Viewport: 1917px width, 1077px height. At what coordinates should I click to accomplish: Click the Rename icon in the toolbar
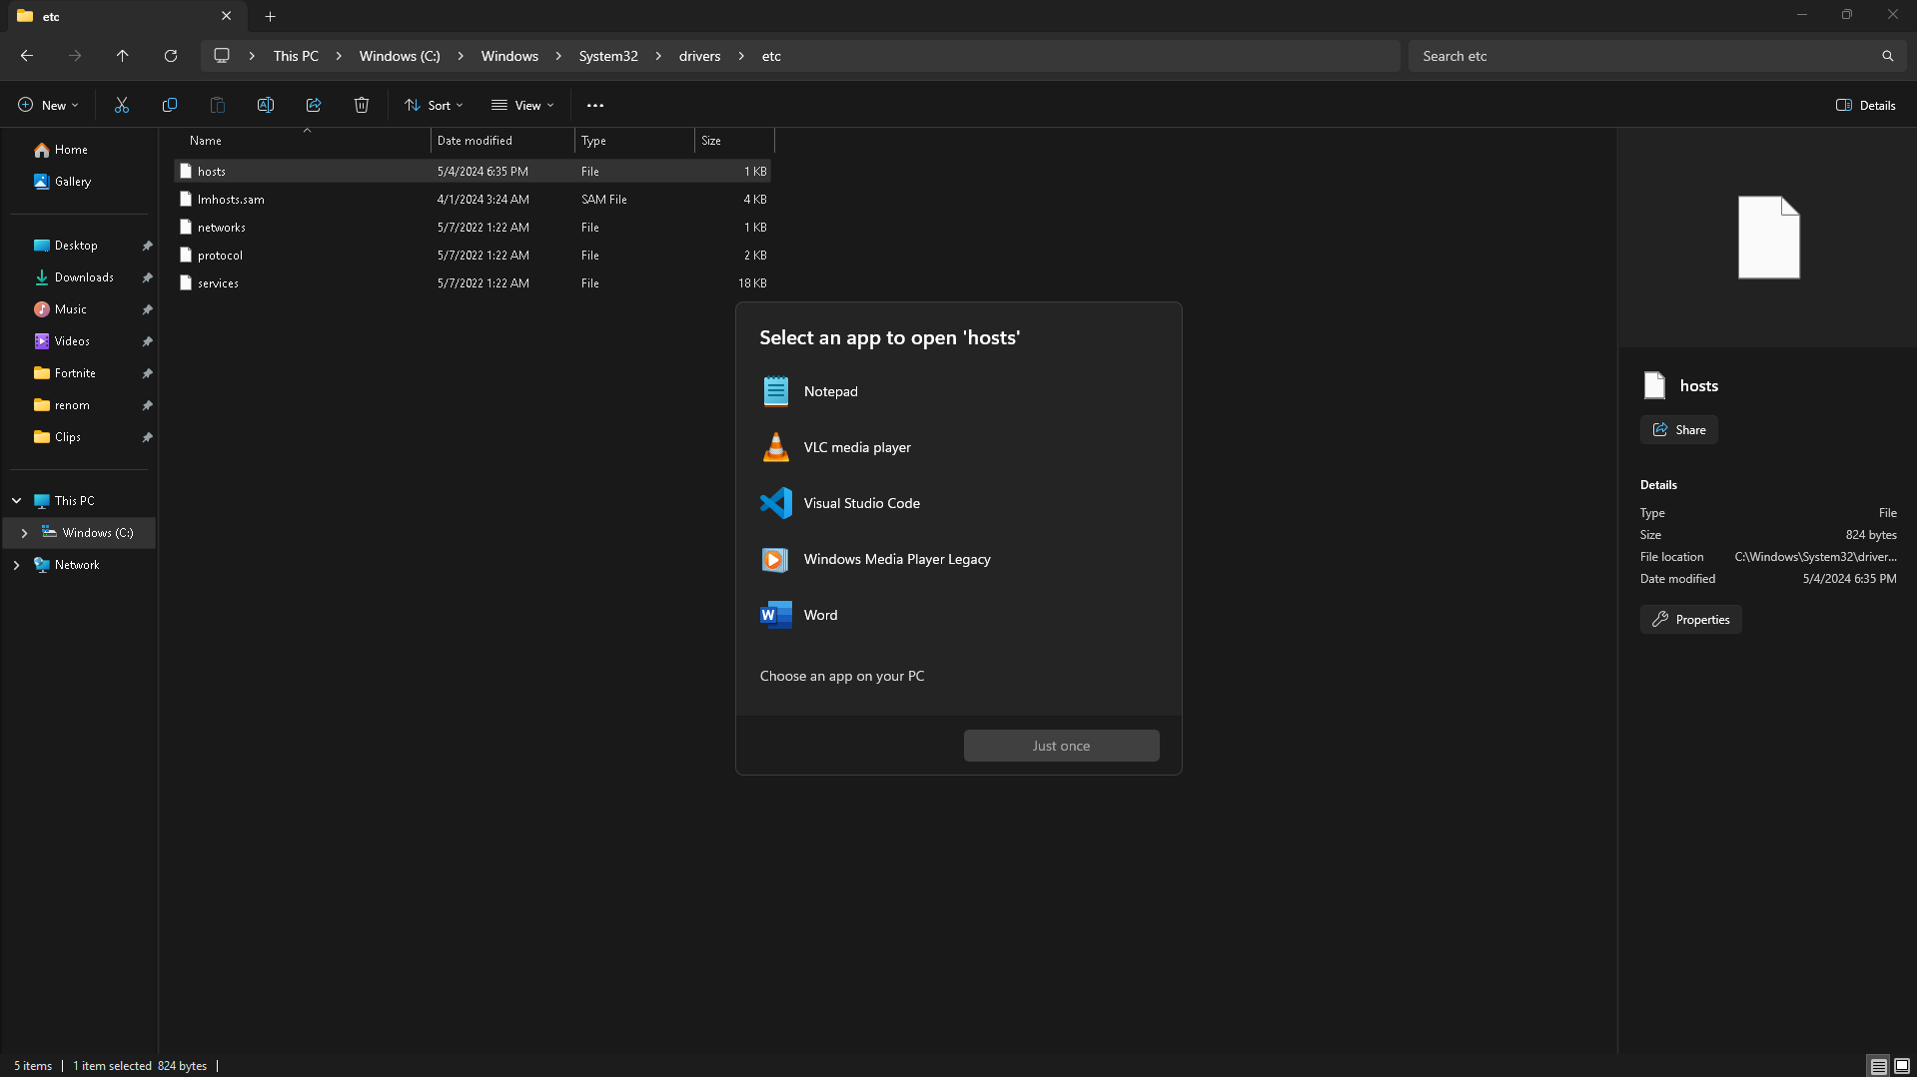pos(266,105)
